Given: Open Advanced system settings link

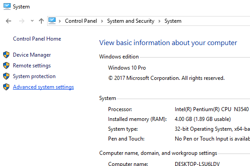Looking at the screenshot, I should 43,87.
